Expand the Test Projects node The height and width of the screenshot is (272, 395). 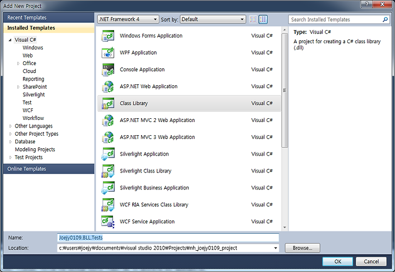10,158
